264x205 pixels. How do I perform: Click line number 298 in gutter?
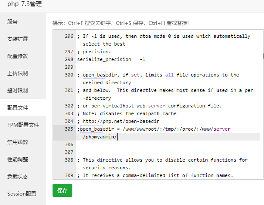[69, 59]
